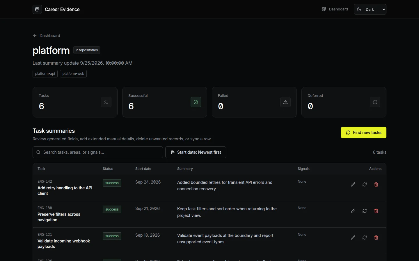Sync the ENG-131 task row

[365, 238]
